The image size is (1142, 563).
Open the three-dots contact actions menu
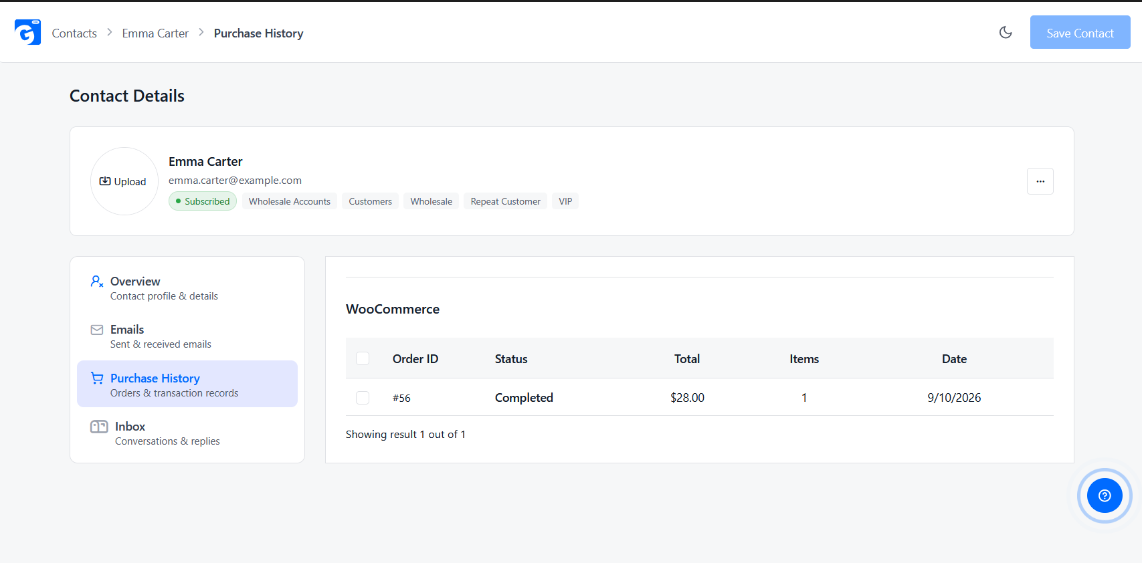(1040, 181)
